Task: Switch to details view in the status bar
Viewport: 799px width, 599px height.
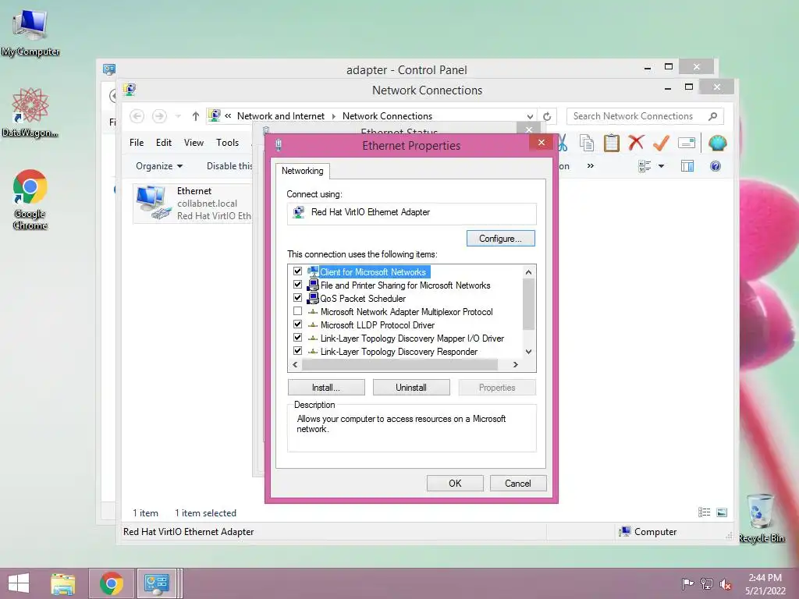Action: coord(705,512)
